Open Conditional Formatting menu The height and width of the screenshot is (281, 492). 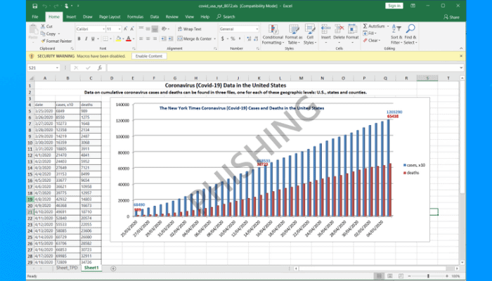[x=273, y=34]
